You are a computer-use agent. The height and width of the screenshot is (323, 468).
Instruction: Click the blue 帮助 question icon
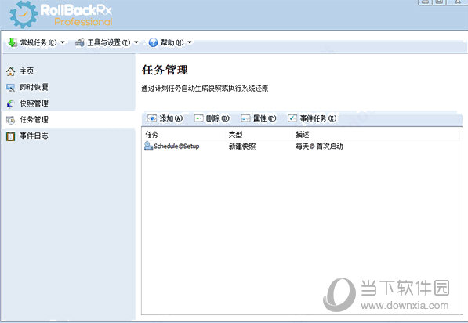(x=153, y=42)
